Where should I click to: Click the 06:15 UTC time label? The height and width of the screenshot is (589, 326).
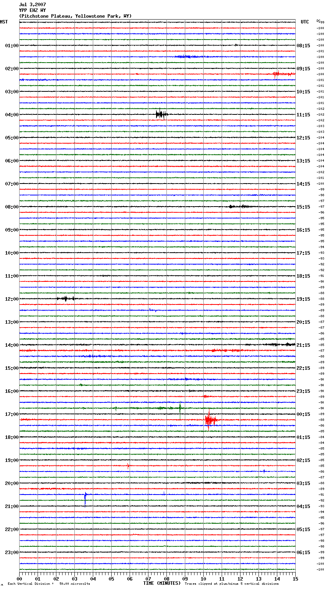pyautogui.click(x=303, y=553)
